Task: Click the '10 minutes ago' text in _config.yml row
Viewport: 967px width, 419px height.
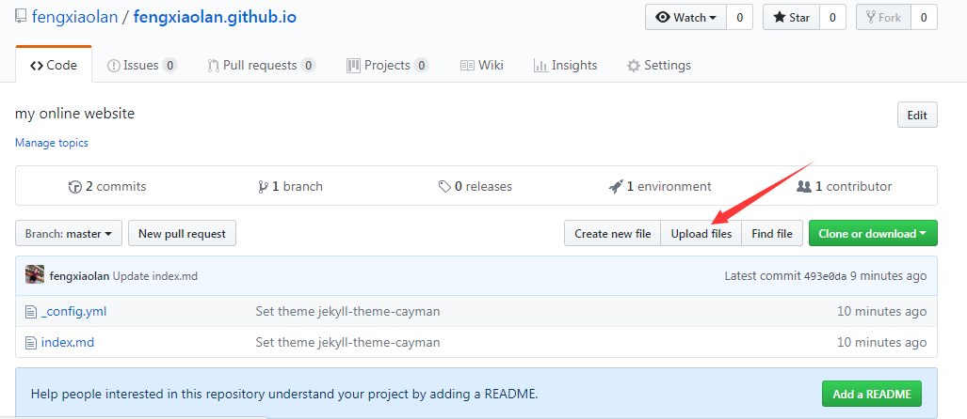Action: click(881, 311)
